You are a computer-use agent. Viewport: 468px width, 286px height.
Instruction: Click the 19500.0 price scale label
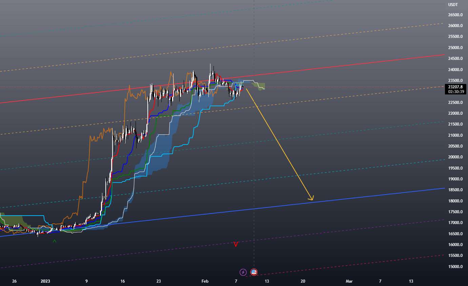[x=455, y=168]
